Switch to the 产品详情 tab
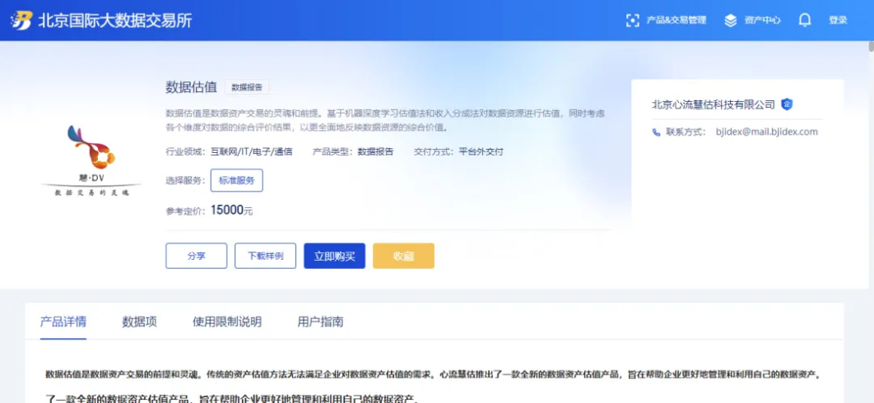This screenshot has width=874, height=403. [x=63, y=322]
